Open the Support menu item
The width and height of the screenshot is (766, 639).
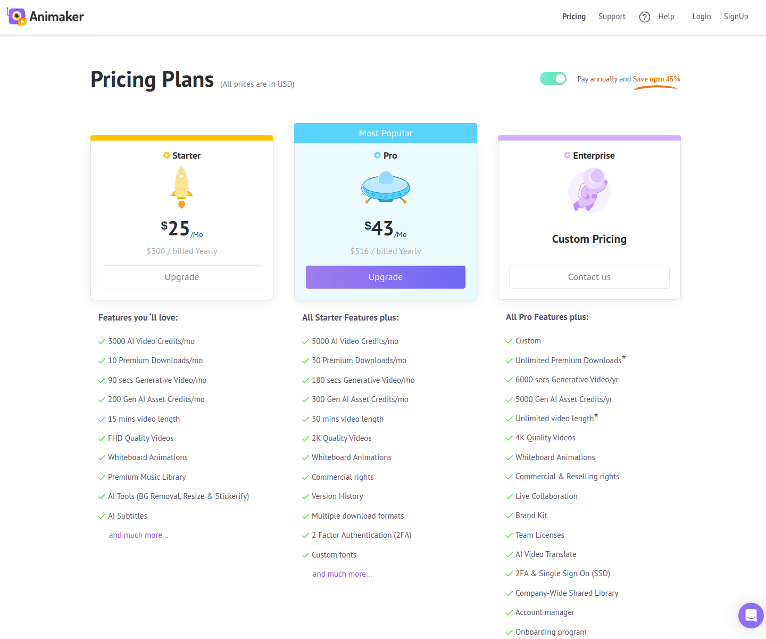(x=612, y=17)
